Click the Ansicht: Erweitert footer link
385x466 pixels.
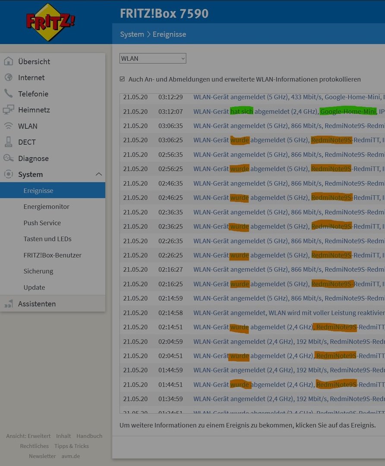[28, 436]
